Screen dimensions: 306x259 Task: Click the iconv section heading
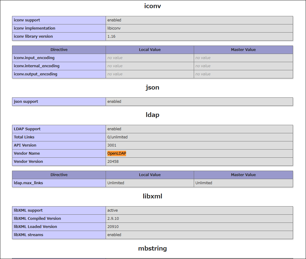(x=152, y=6)
